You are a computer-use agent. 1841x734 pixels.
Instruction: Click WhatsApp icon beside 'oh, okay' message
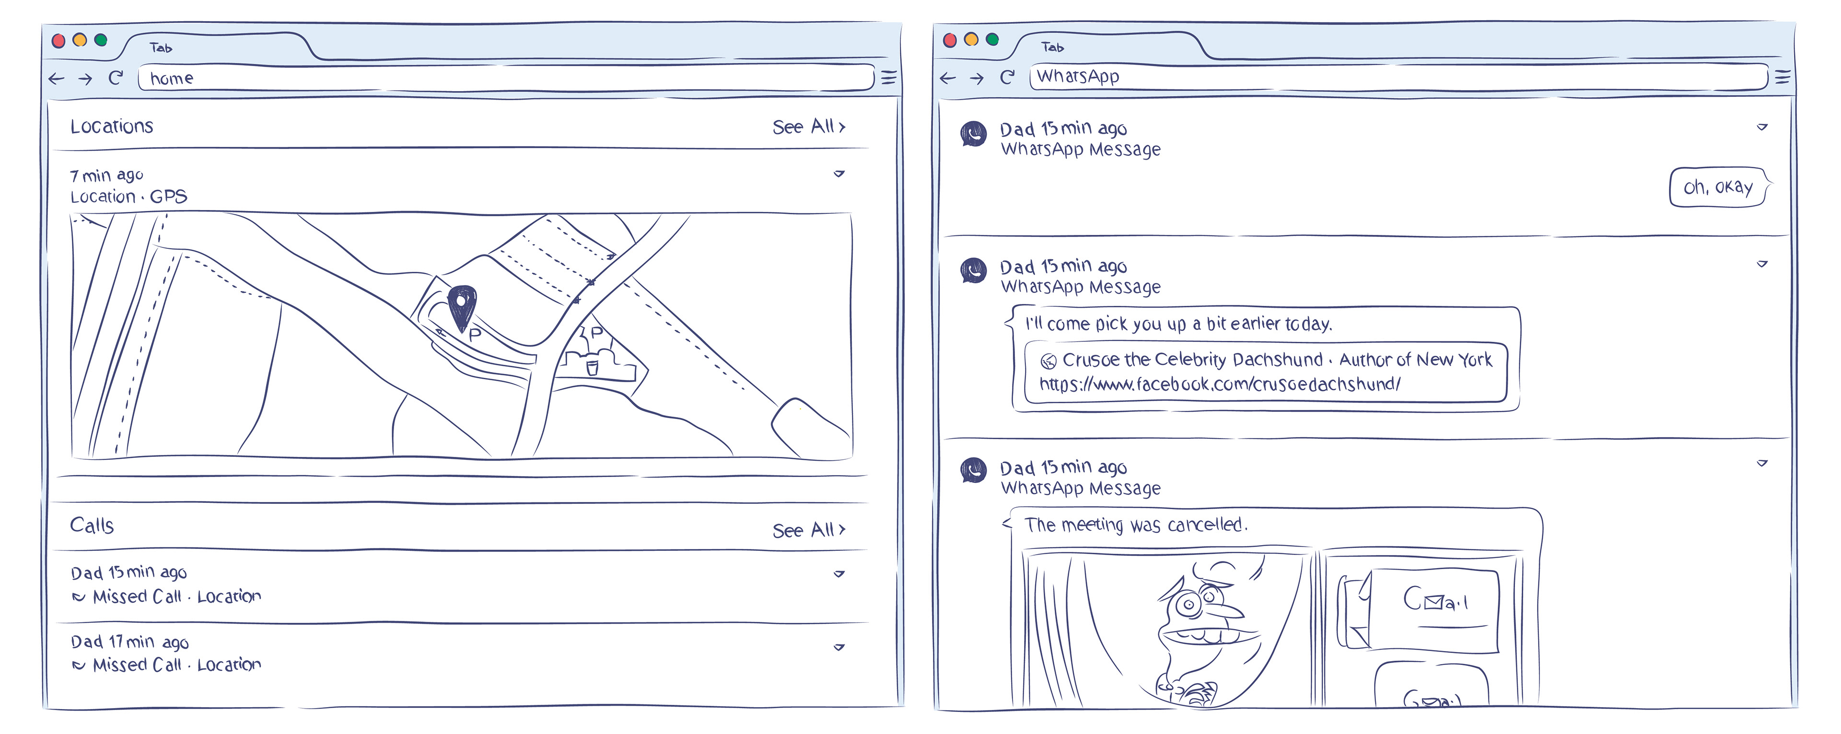[973, 134]
